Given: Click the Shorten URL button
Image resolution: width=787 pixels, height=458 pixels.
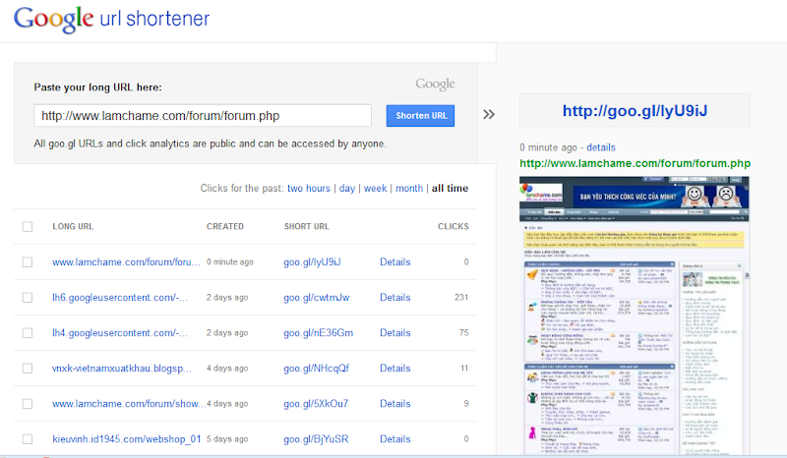Looking at the screenshot, I should 421,116.
